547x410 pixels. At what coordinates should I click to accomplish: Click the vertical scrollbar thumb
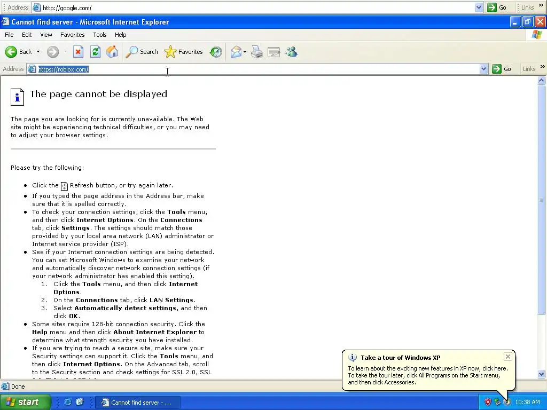click(x=542, y=200)
